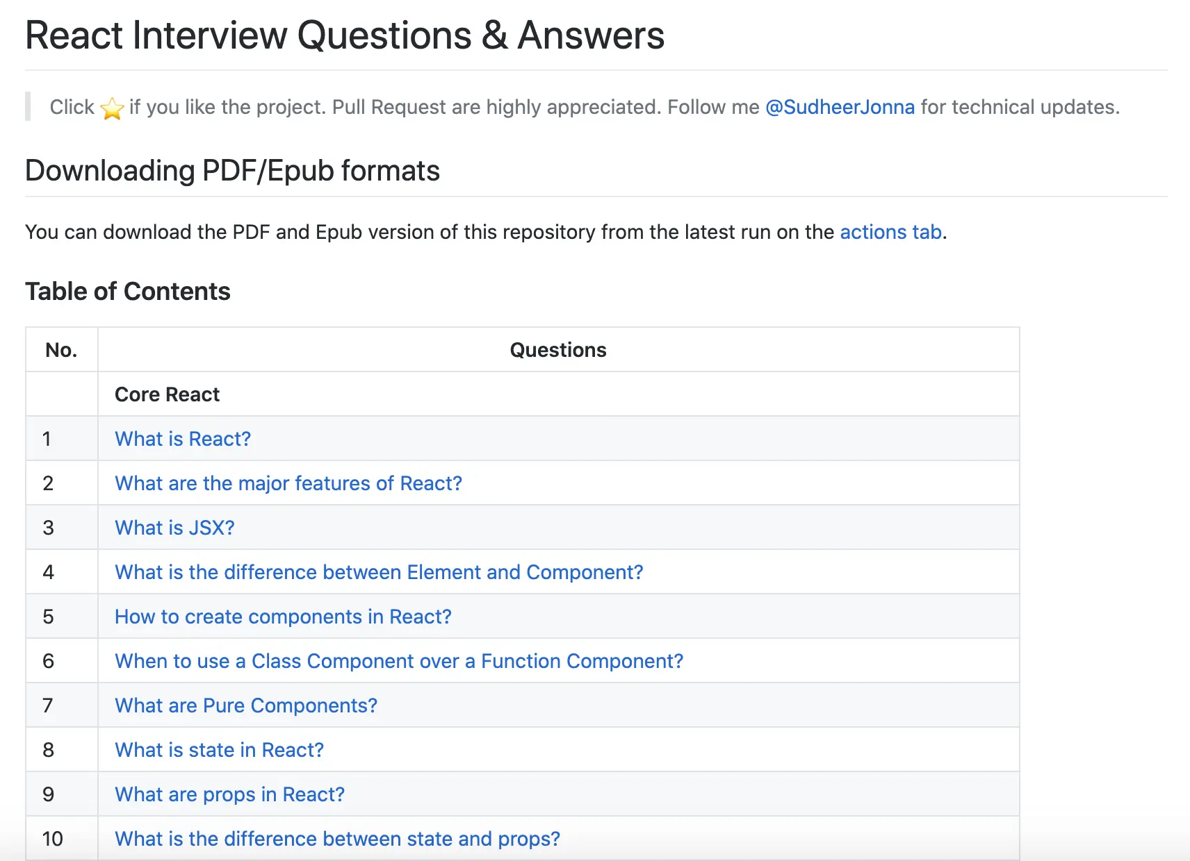1190x861 pixels.
Task: Open Class Component over Function Component question
Action: pos(399,661)
